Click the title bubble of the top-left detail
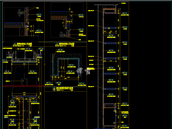Viewport: 172px width, 129px height. point(14,44)
